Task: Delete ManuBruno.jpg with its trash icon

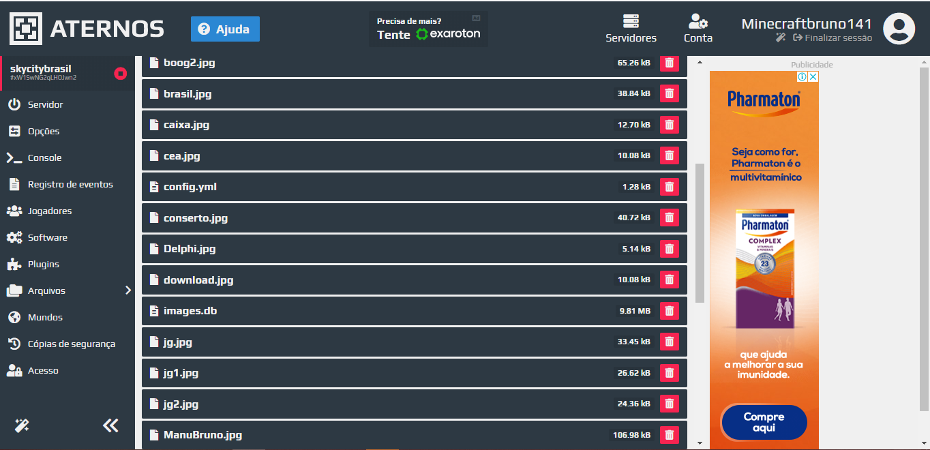Action: pos(670,435)
